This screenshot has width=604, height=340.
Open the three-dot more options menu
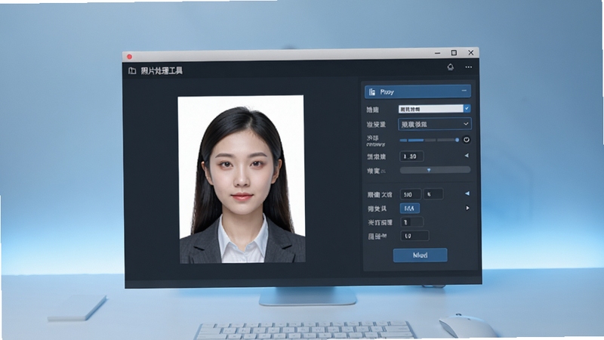point(468,67)
